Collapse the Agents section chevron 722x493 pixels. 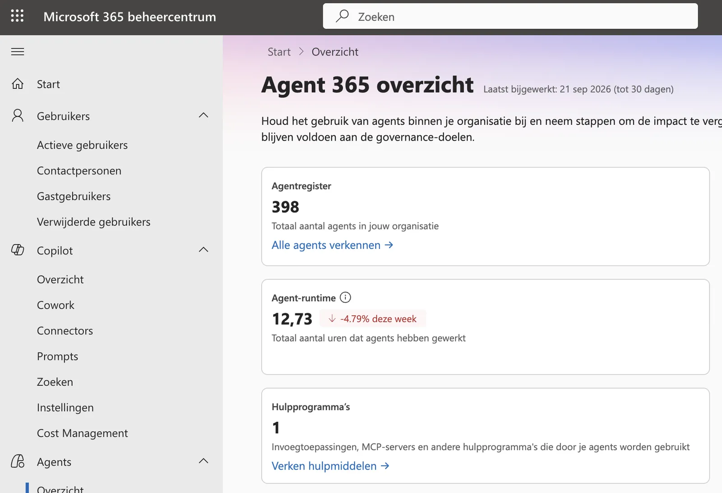tap(204, 461)
